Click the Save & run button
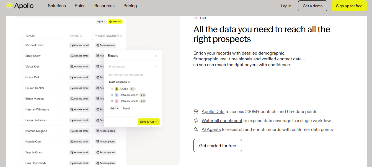 click(x=149, y=122)
